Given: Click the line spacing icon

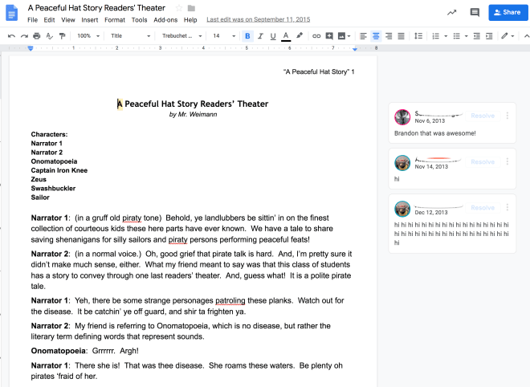Looking at the screenshot, I should pos(418,36).
